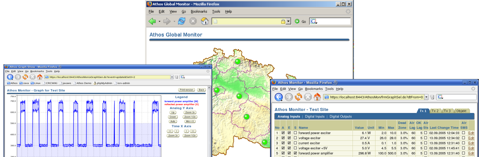Click the Google search field in Athos Global Monitor
The height and width of the screenshot is (157, 483).
(333, 21)
